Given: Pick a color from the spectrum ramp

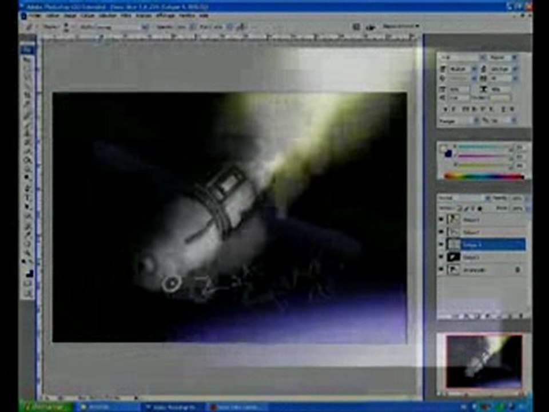Looking at the screenshot, I should [x=484, y=176].
